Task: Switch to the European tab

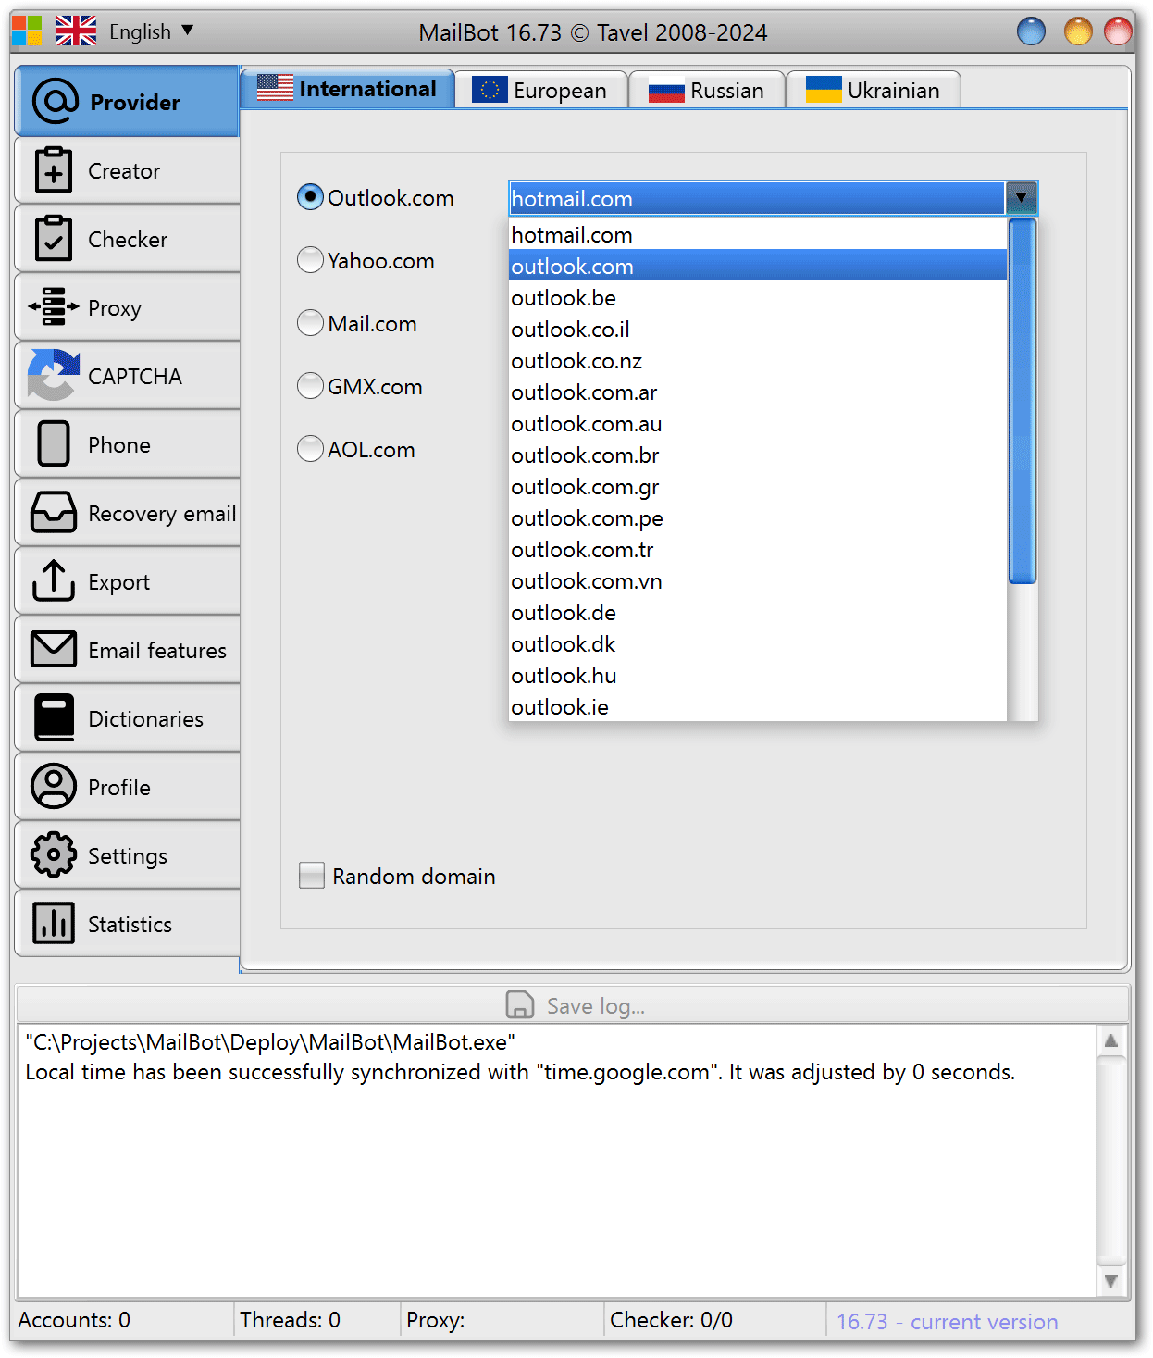Action: 541,90
